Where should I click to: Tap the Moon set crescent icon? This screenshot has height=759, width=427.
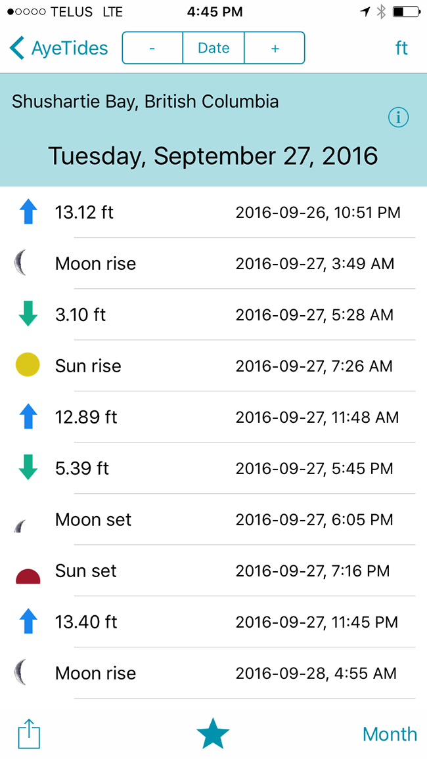tap(20, 526)
